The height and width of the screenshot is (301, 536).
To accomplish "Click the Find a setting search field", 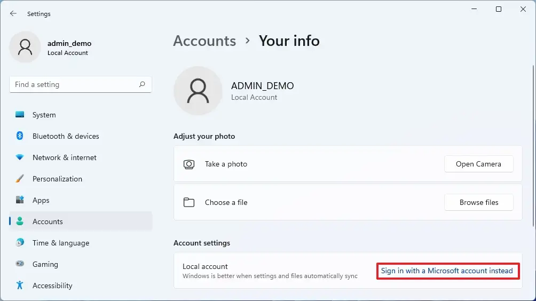I will [x=81, y=84].
